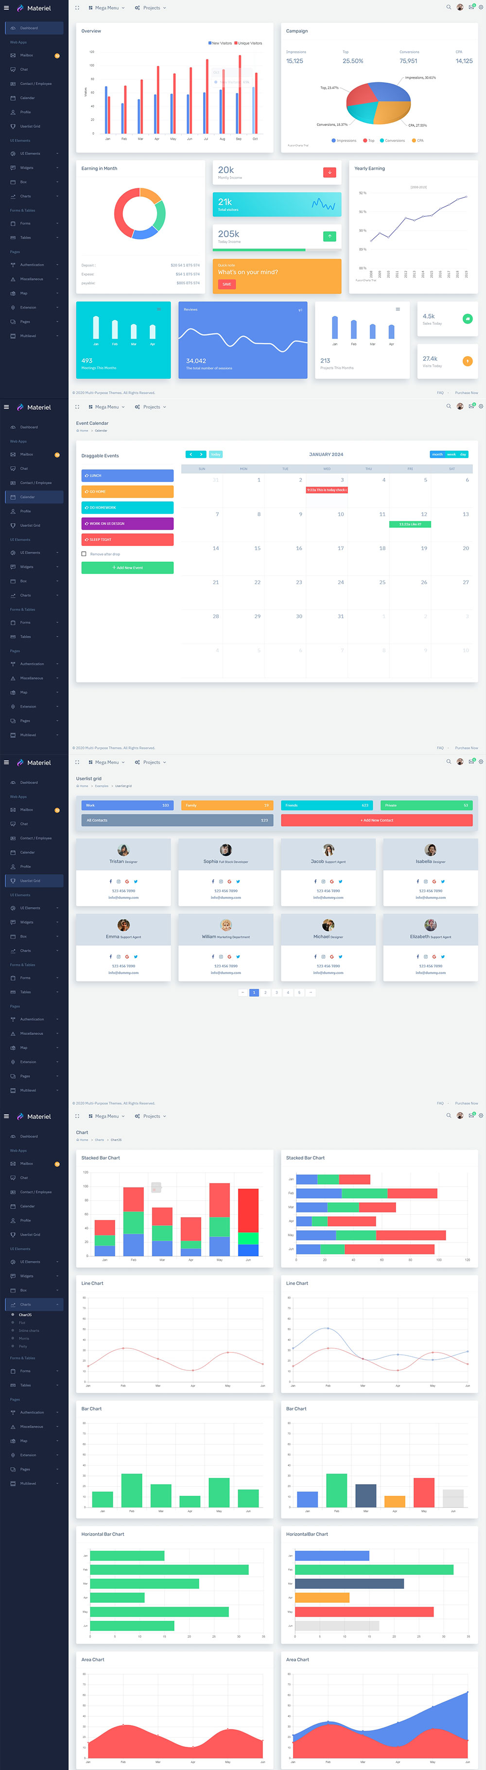Image resolution: width=486 pixels, height=1770 pixels.
Task: Switch the calendar to month view
Action: tap(437, 454)
